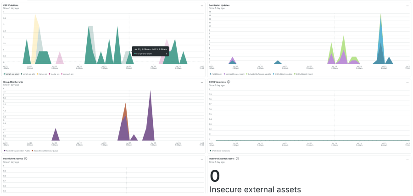The height and width of the screenshot is (196, 413).
Task: Click the Permission Updates widget title
Action: pyautogui.click(x=219, y=5)
